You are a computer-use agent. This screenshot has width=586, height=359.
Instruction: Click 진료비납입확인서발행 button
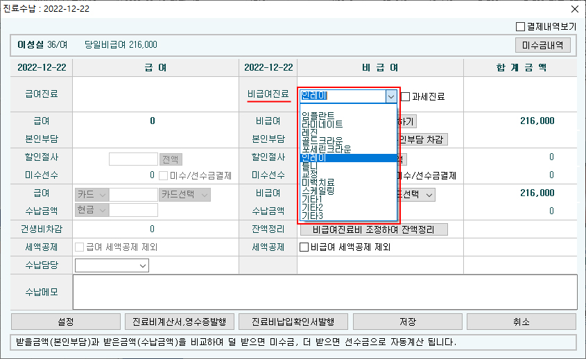pyautogui.click(x=293, y=322)
